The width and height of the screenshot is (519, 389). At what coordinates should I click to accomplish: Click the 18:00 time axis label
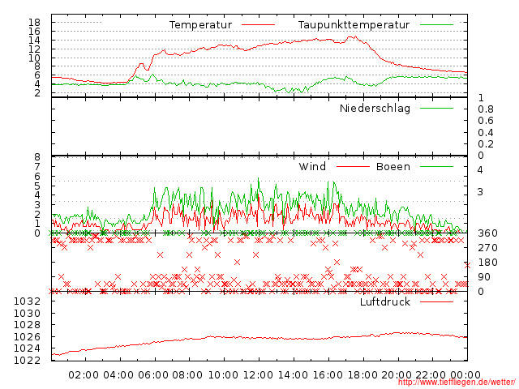tap(362, 375)
